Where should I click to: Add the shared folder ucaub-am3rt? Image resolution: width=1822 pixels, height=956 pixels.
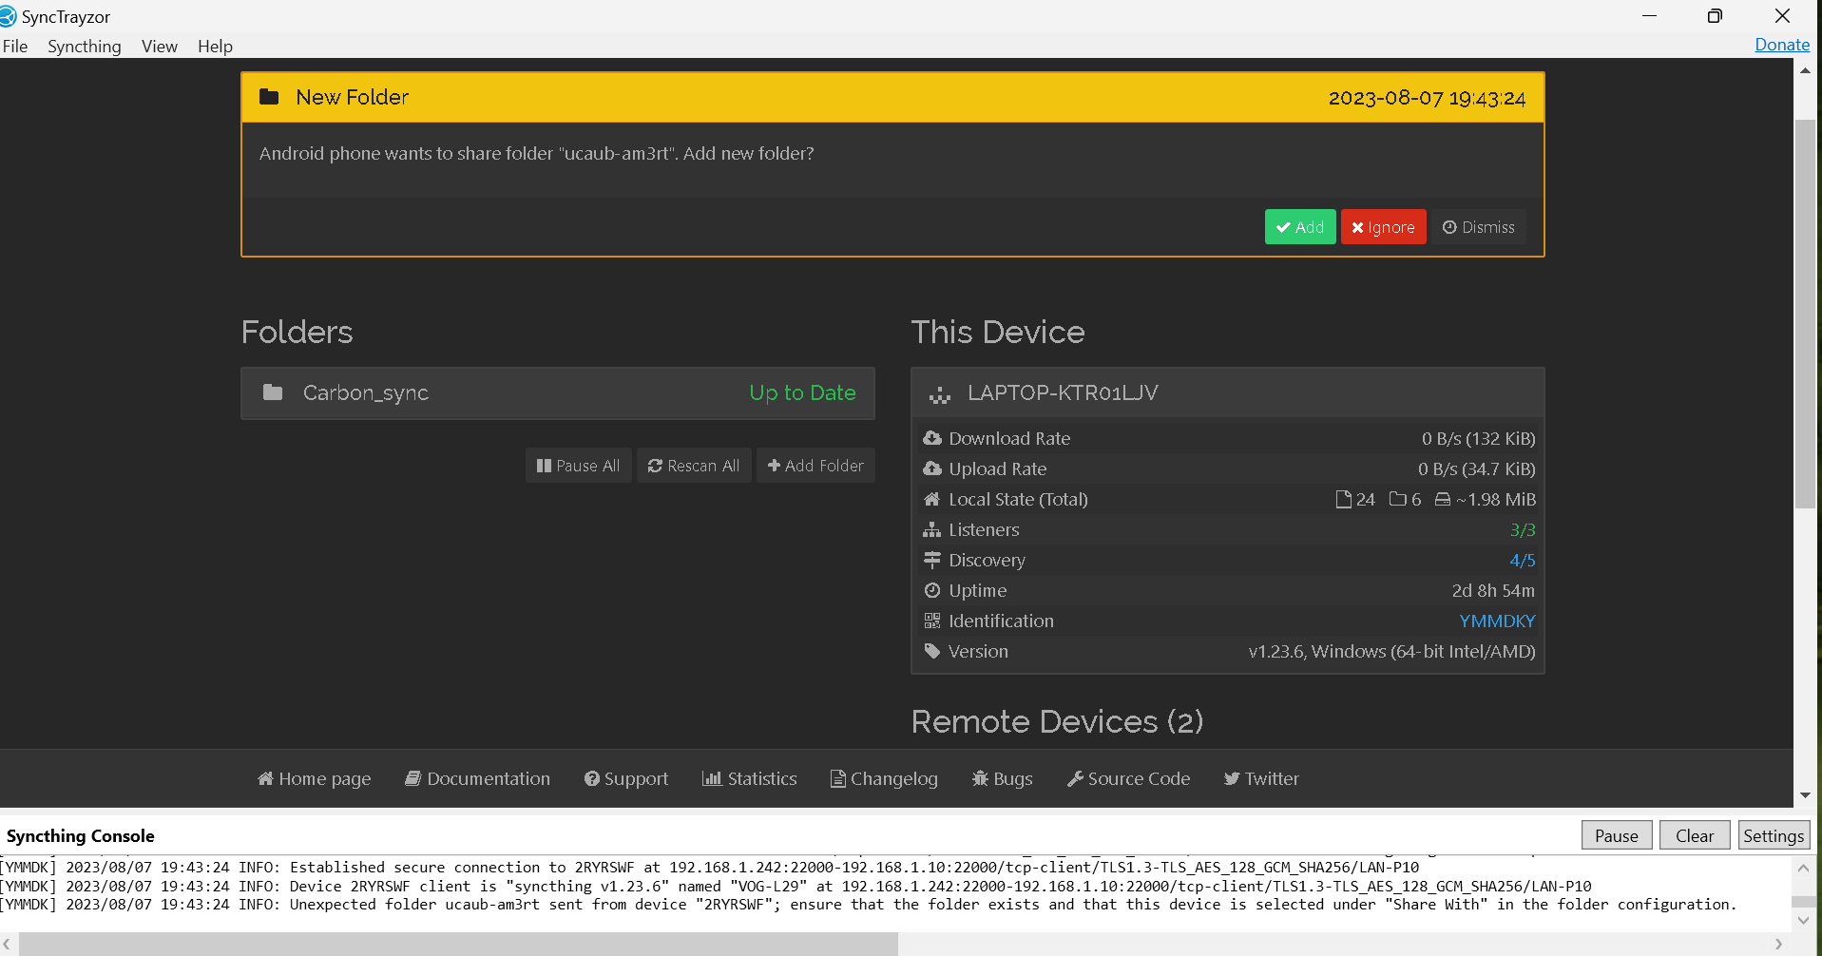pos(1300,227)
